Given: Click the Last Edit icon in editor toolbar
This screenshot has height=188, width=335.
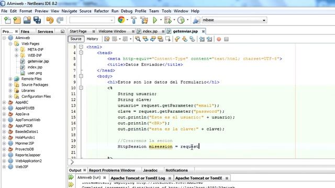Looking at the screenshot, I should 107,39.
